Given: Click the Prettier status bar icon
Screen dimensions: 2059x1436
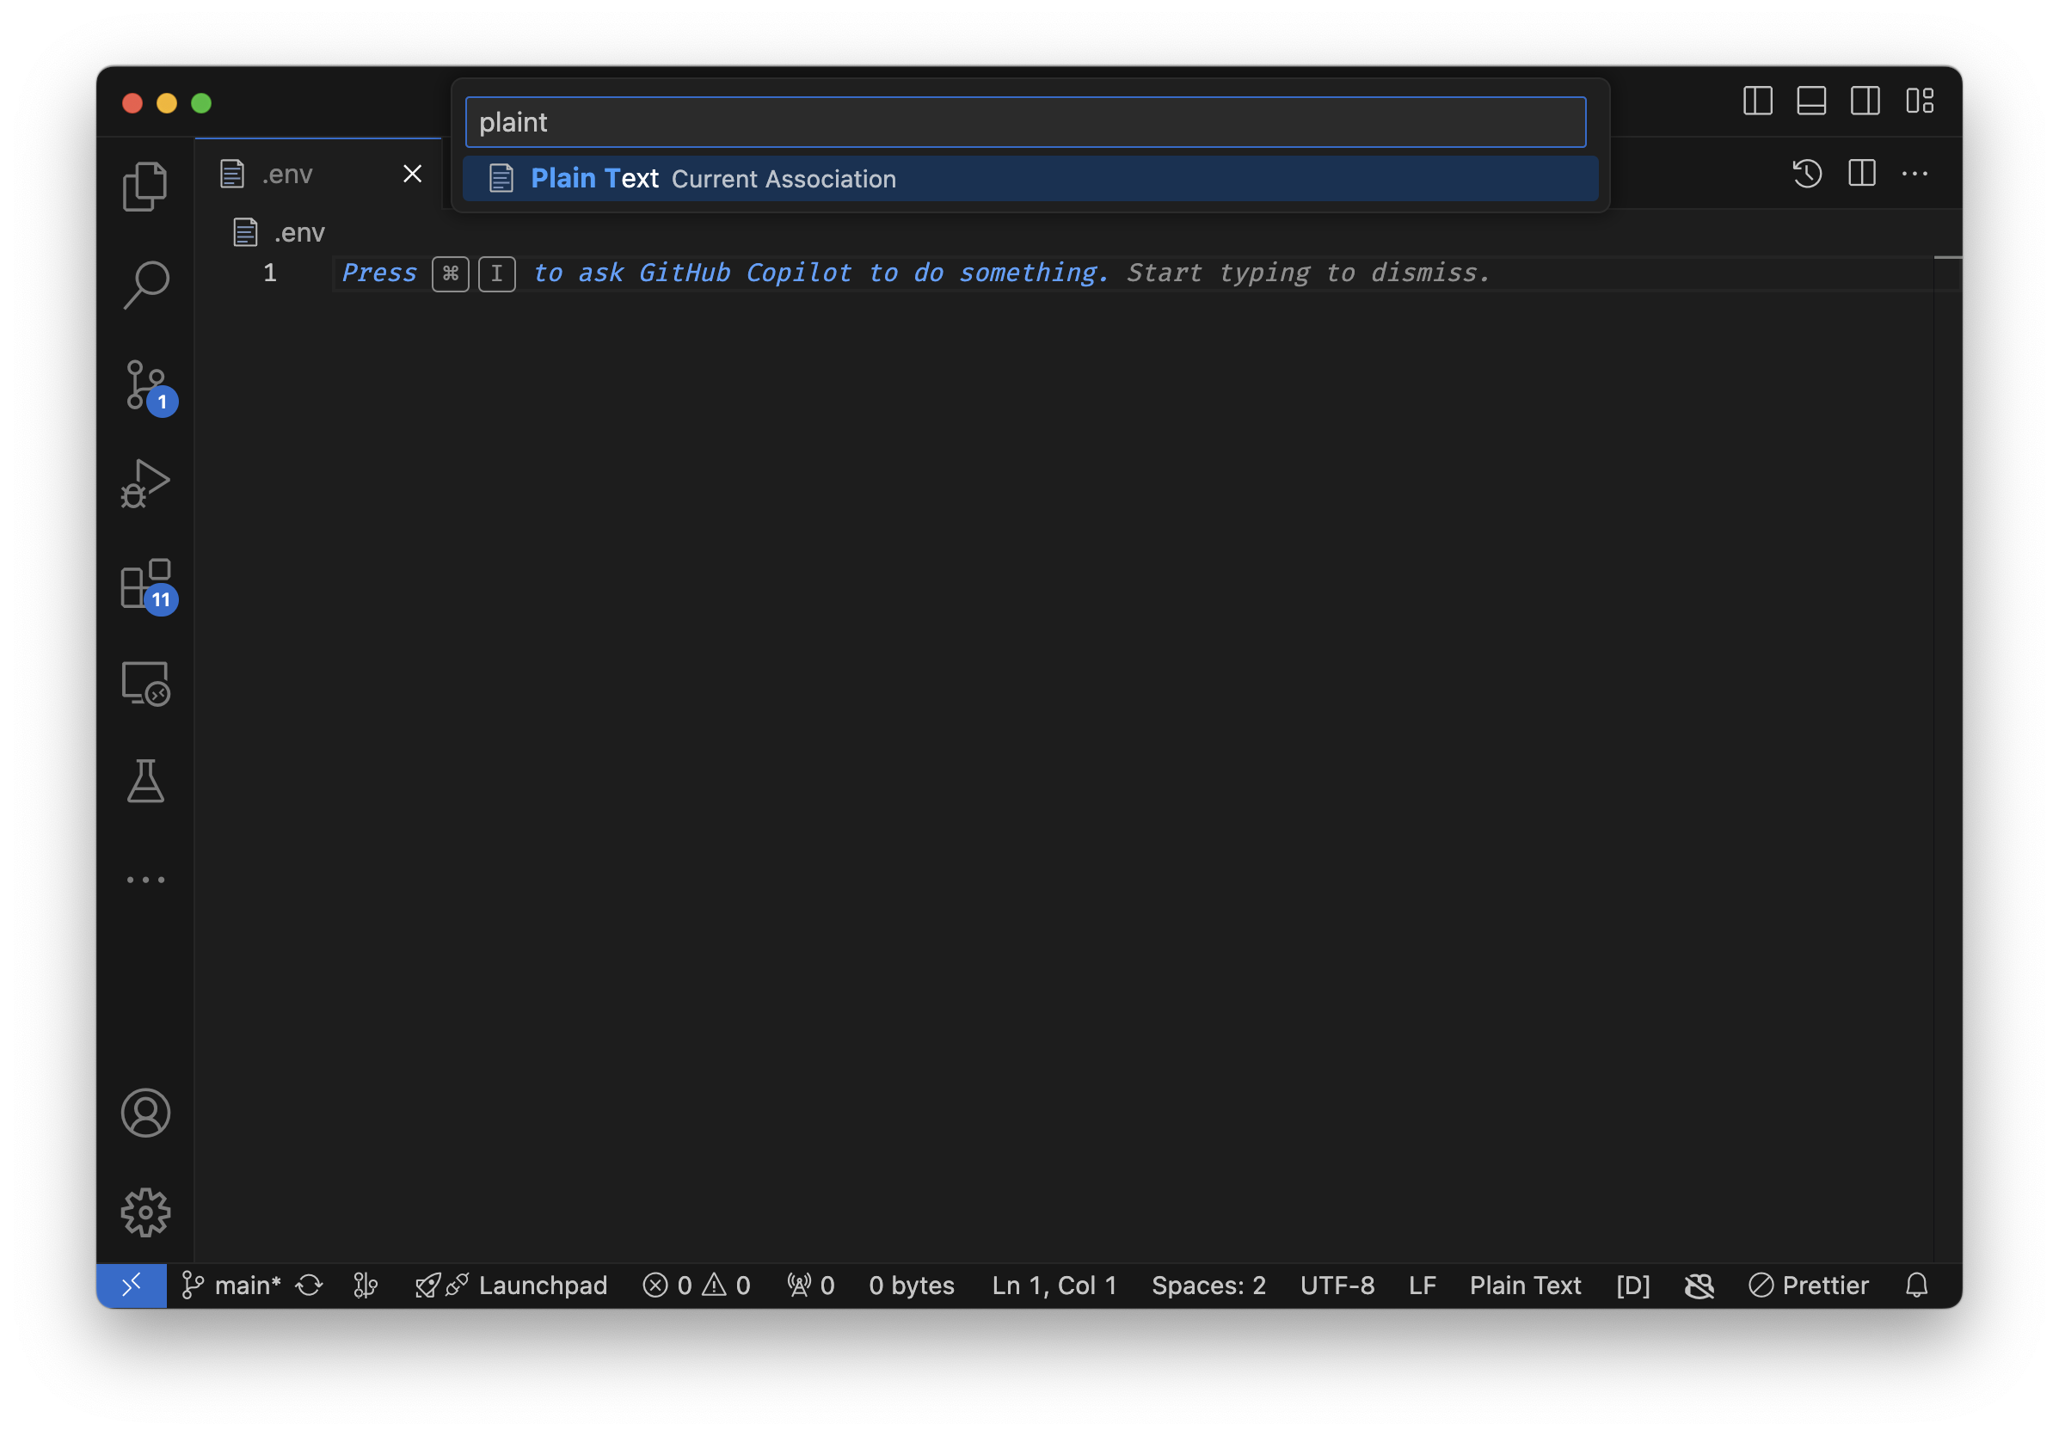Looking at the screenshot, I should [x=1810, y=1285].
